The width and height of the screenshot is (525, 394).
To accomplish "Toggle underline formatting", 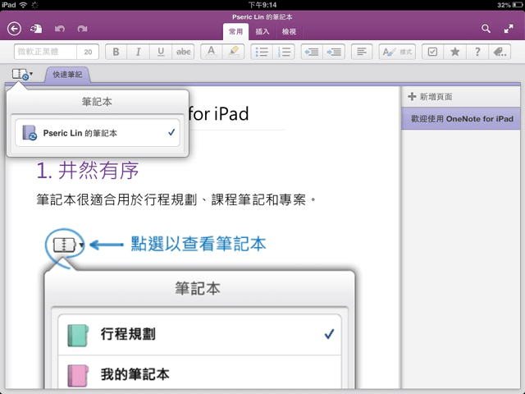I will [x=161, y=52].
